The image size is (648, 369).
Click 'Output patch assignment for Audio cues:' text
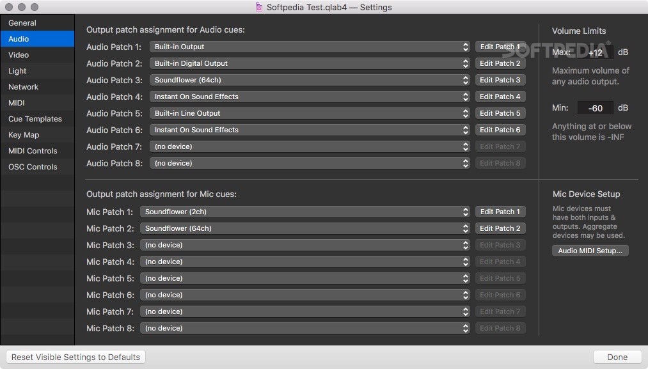click(165, 30)
